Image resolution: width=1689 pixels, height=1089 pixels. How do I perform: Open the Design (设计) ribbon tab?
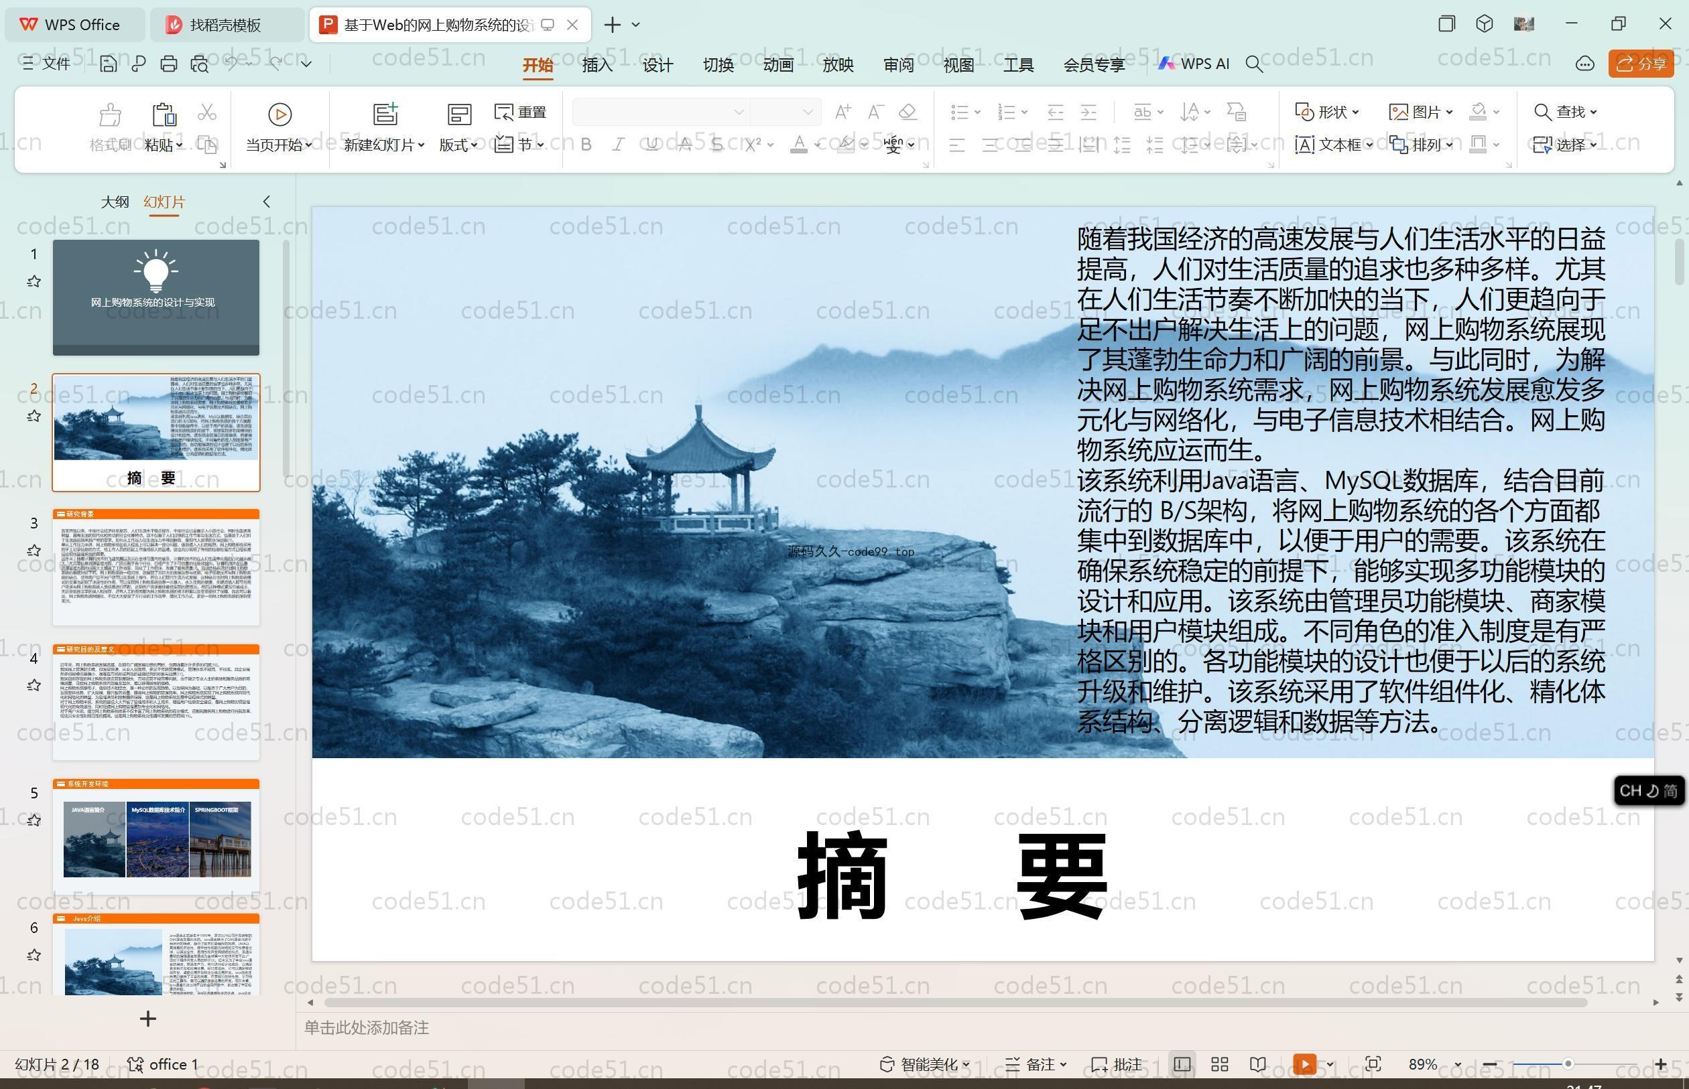click(658, 64)
